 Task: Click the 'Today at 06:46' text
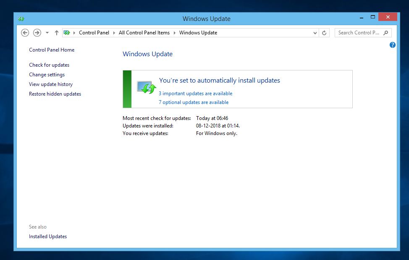click(x=212, y=118)
